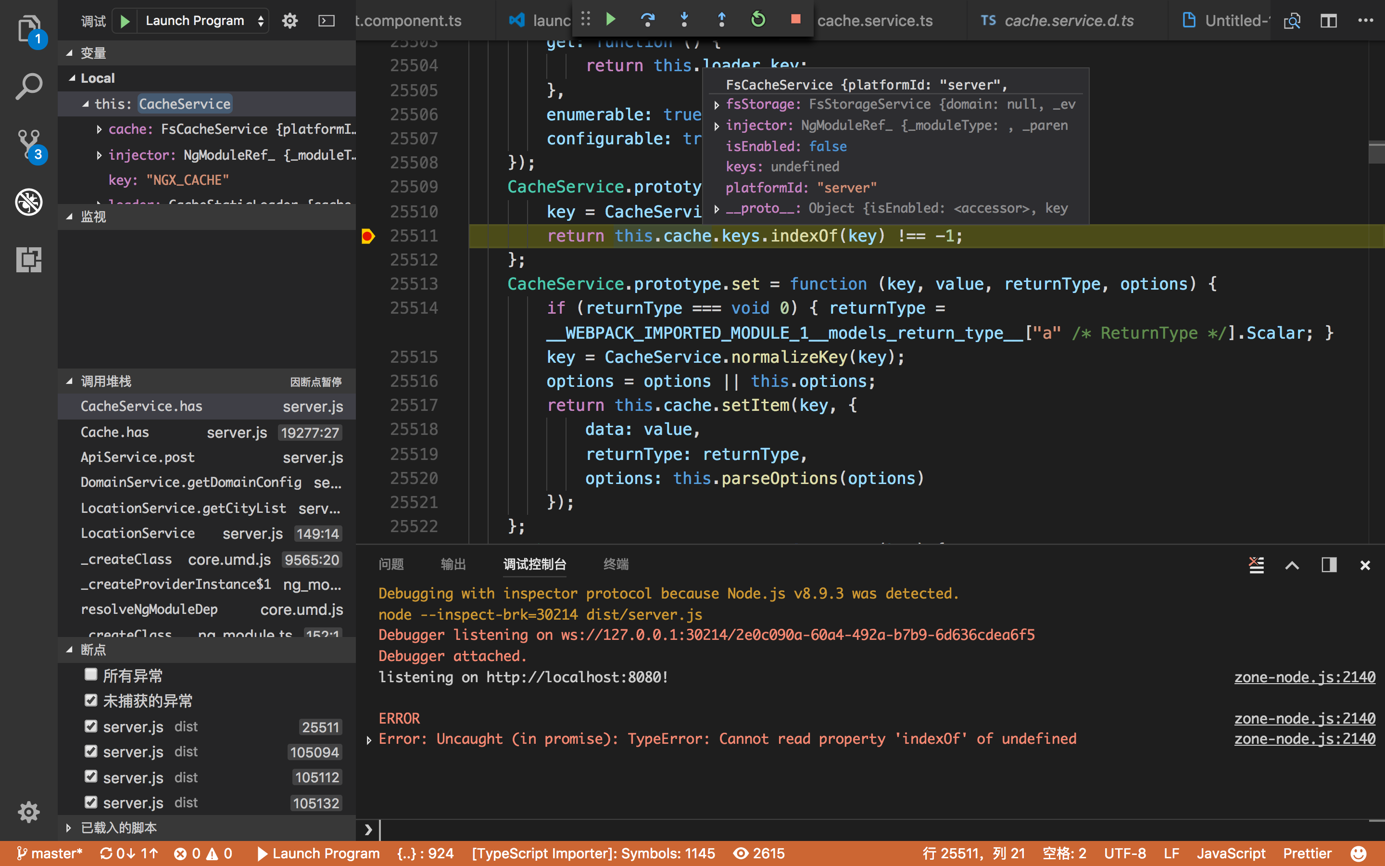Switch to the Output panel tab
Screen dimensions: 1385x866
click(x=453, y=565)
